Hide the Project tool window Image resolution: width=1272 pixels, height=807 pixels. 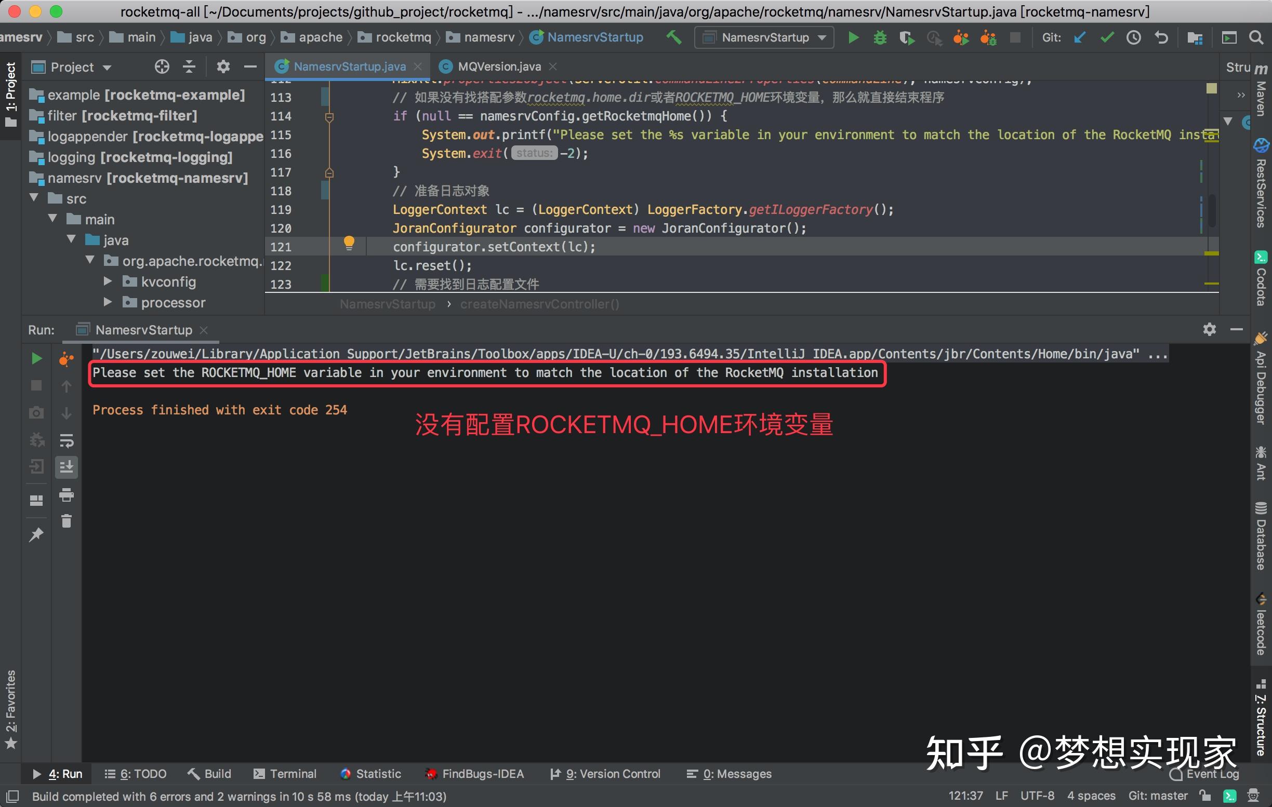point(250,66)
